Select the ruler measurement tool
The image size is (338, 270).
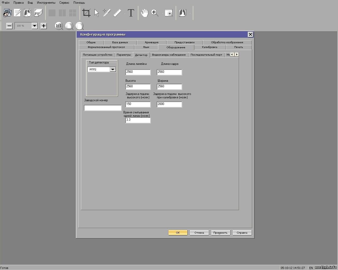117,13
